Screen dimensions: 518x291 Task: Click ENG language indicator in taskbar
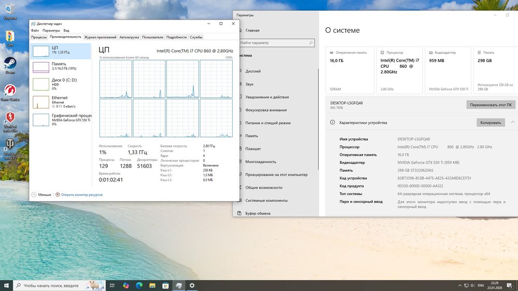click(x=481, y=285)
